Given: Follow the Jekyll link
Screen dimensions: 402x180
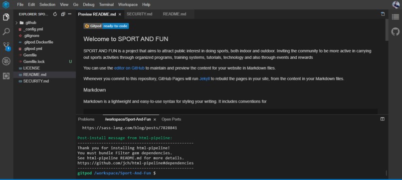Looking at the screenshot, I should 204,79.
